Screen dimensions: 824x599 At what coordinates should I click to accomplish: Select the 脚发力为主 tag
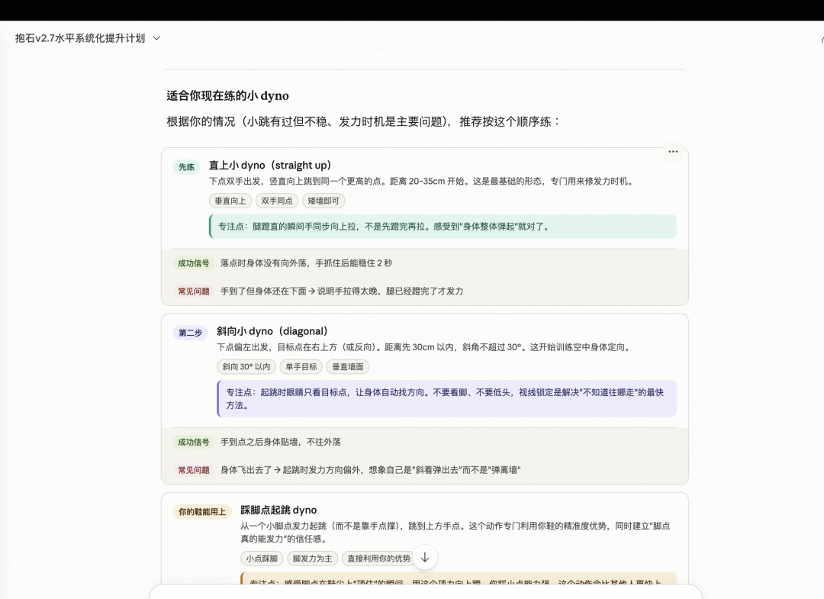click(x=312, y=559)
